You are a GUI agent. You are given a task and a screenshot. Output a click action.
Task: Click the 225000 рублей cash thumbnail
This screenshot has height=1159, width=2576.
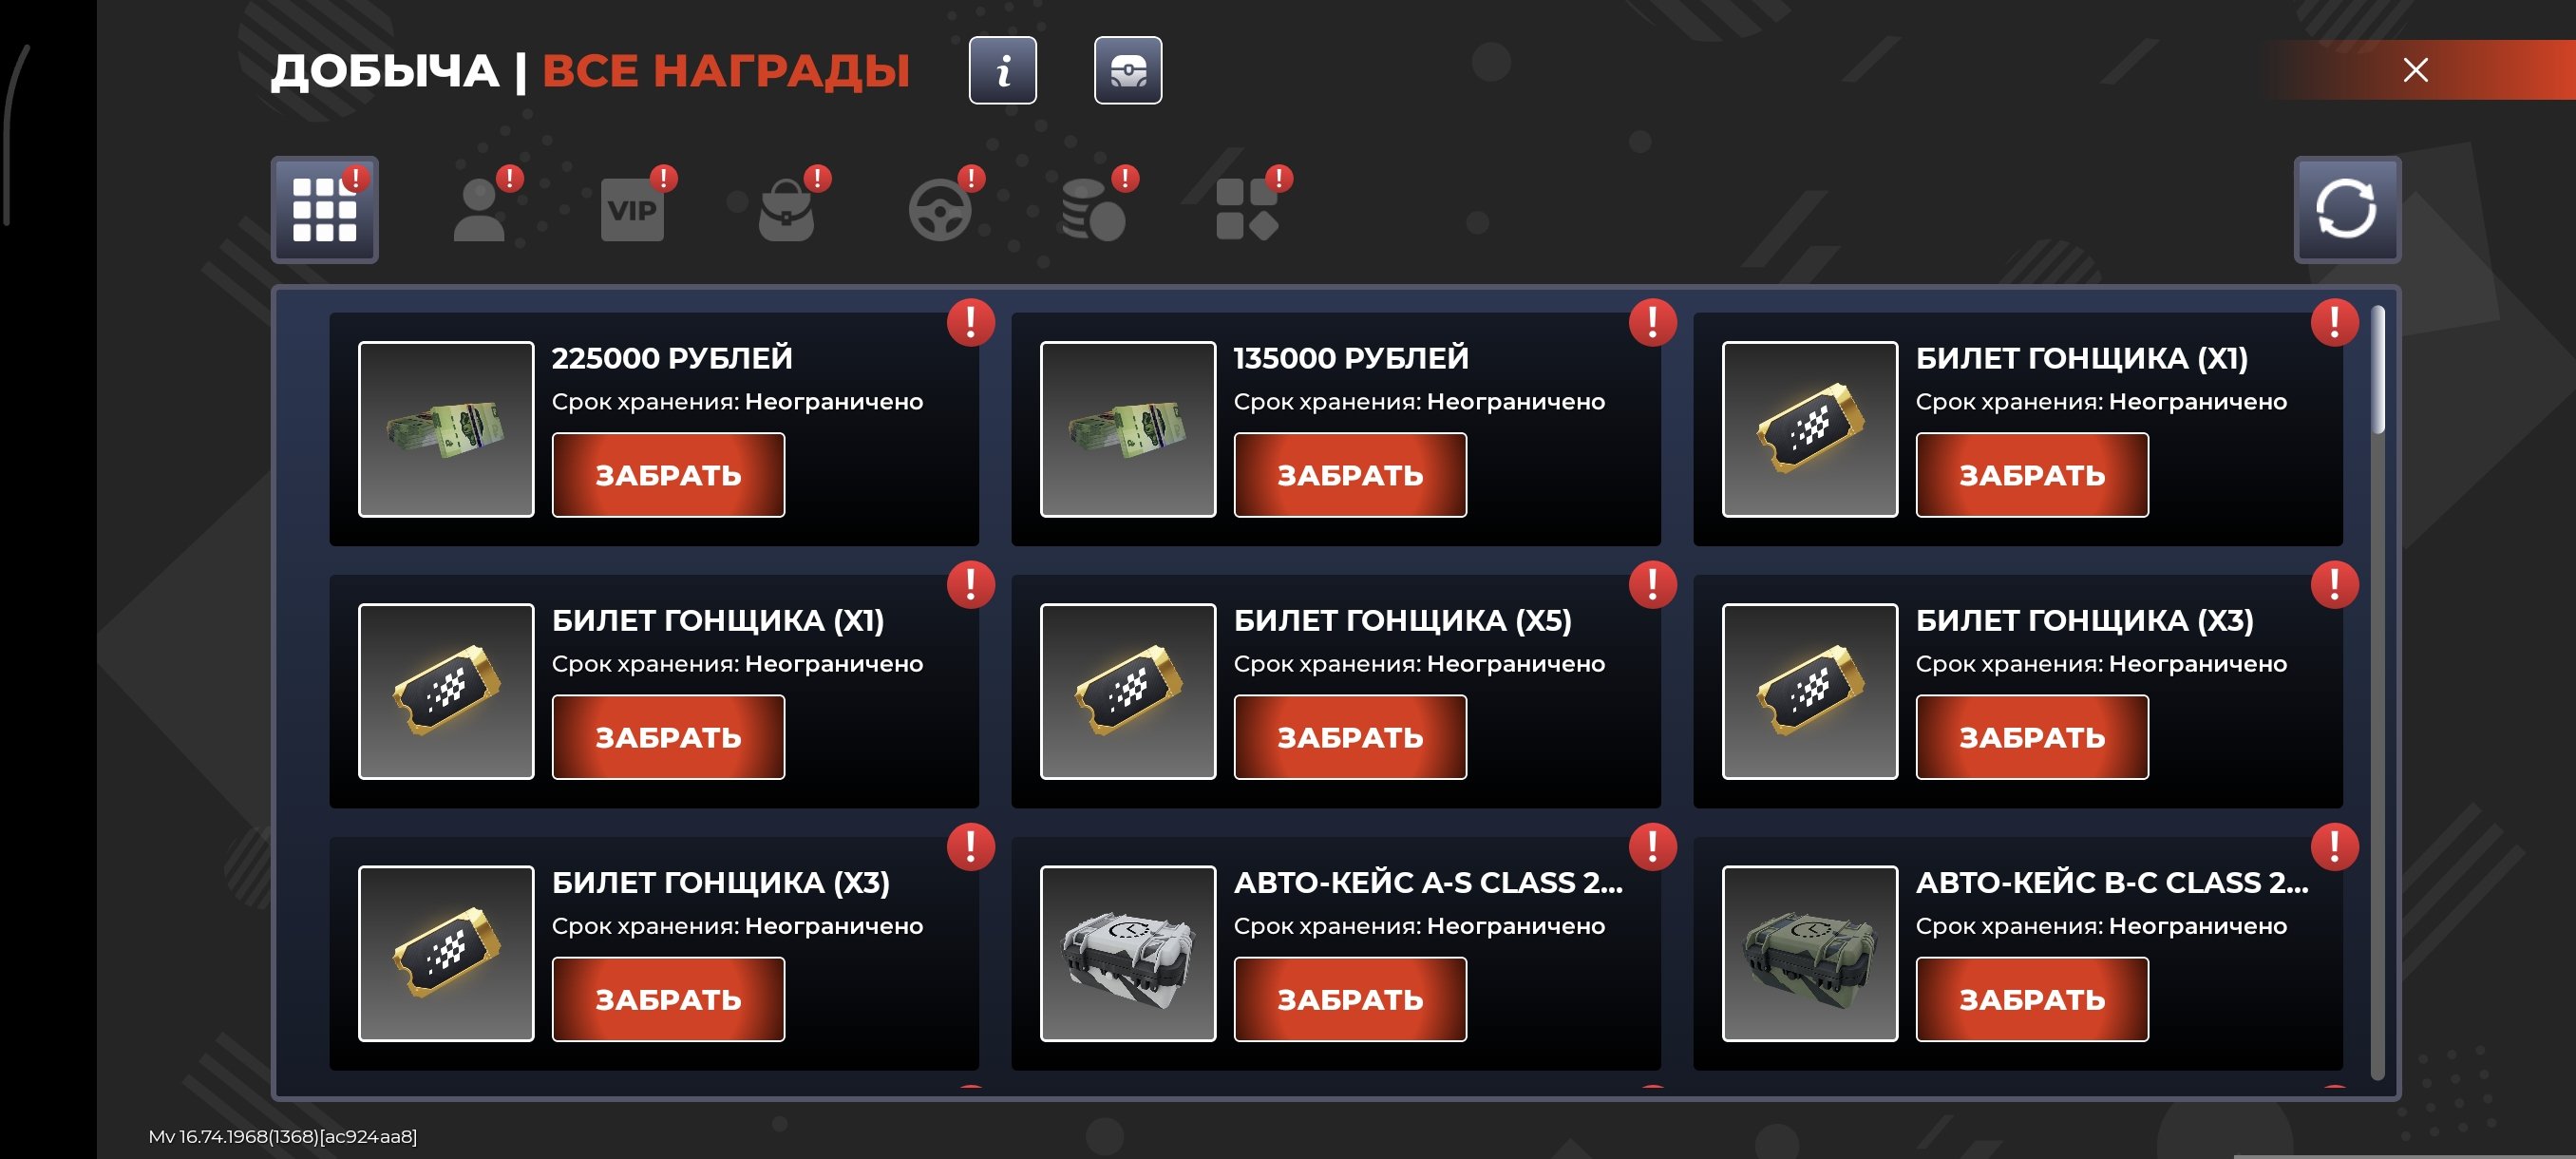(x=446, y=429)
